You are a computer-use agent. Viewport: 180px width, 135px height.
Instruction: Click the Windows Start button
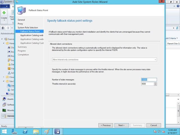tap(4, 131)
